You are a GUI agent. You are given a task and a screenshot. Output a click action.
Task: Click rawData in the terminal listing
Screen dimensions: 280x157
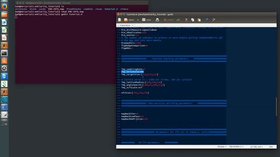click(x=88, y=9)
